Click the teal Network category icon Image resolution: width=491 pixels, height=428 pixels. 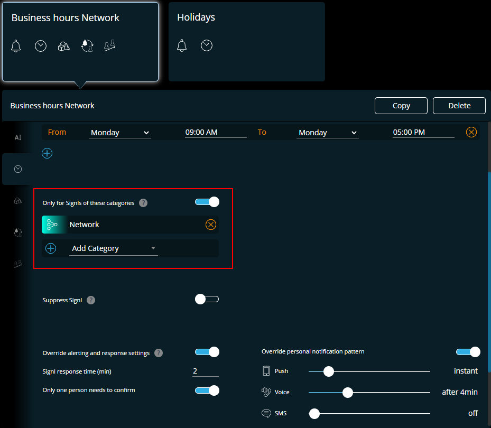tap(53, 225)
